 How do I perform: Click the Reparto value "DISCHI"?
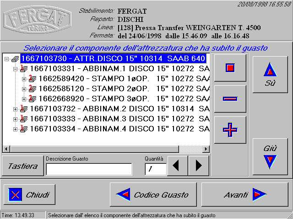coord(130,20)
